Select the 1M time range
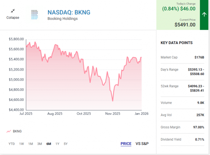Image resolution: width=210 pixels, height=155 pixels. click(x=30, y=143)
